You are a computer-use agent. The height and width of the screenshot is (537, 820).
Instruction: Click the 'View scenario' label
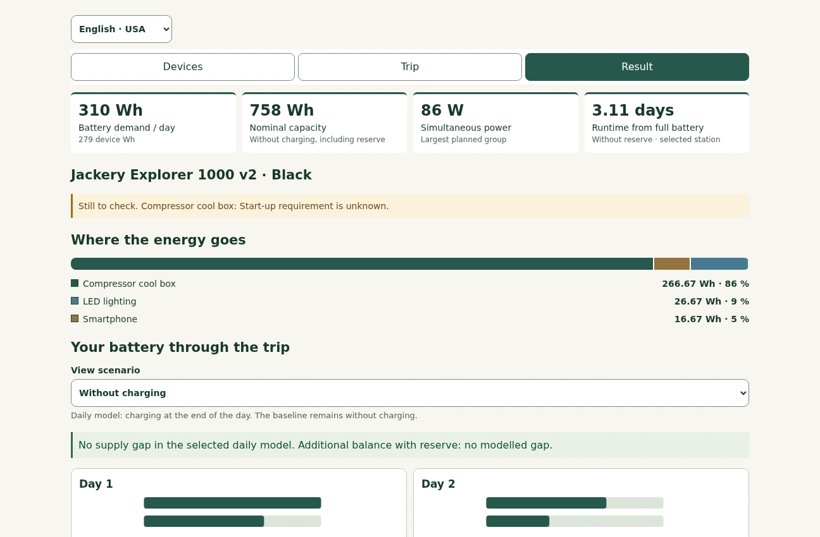click(x=106, y=370)
